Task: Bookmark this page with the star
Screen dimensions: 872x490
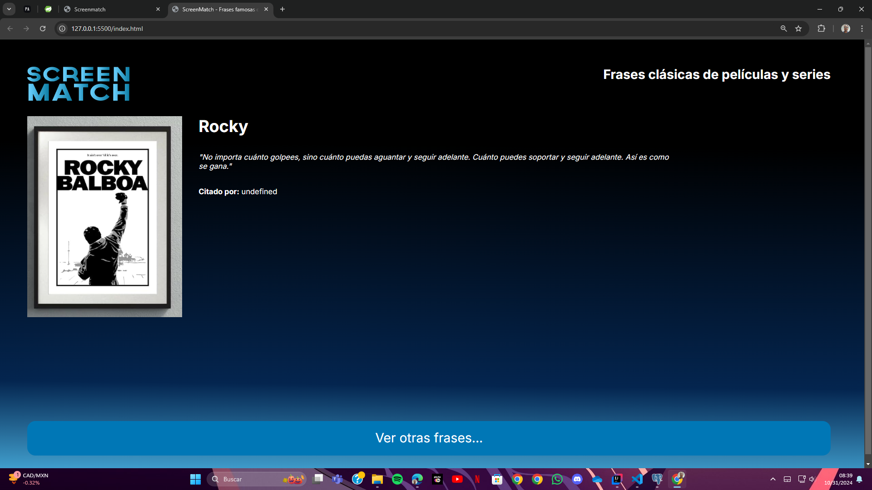Action: 798,29
